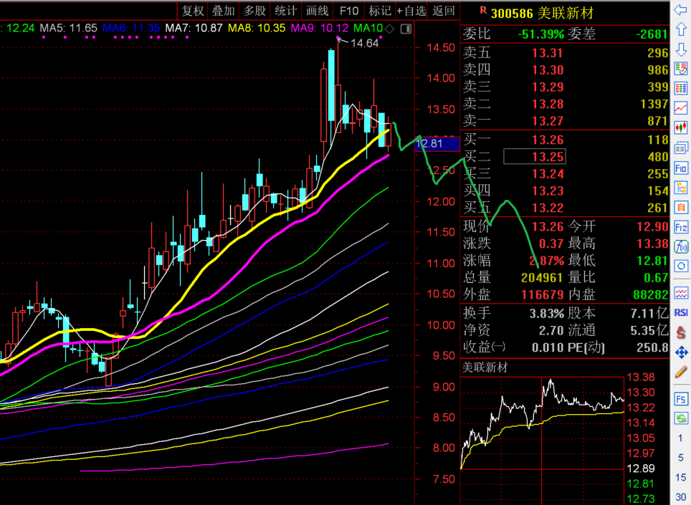The width and height of the screenshot is (691, 505).
Task: Click the MA9: 10.12 magenta label
Action: [x=320, y=28]
